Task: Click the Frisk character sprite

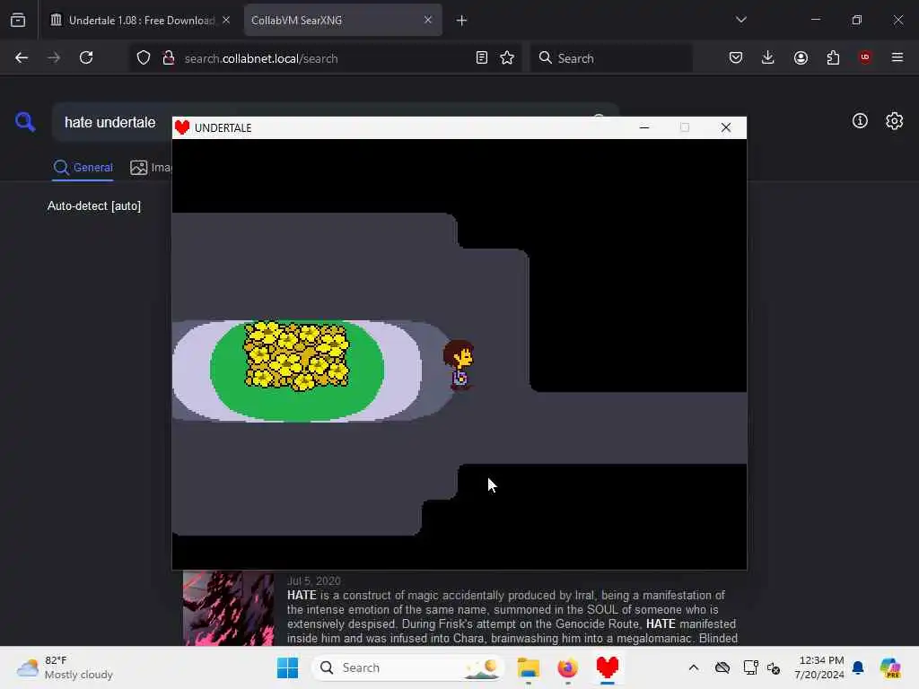Action: (x=459, y=364)
